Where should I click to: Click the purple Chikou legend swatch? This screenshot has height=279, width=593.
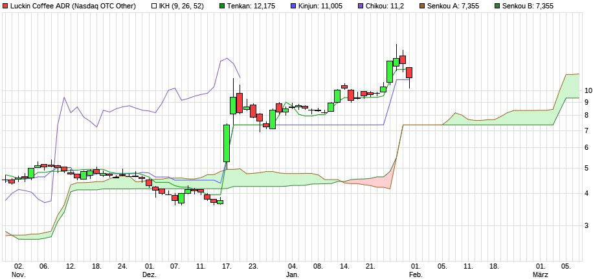tap(360, 6)
